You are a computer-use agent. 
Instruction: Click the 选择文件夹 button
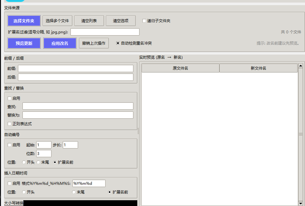pyautogui.click(x=24, y=21)
